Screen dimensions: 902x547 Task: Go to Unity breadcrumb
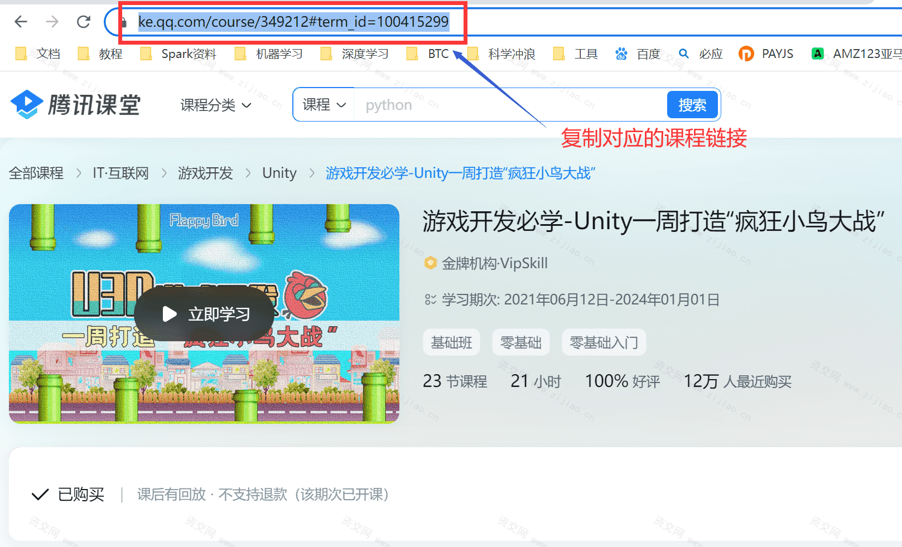tap(279, 173)
